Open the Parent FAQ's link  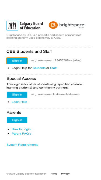click(21, 134)
